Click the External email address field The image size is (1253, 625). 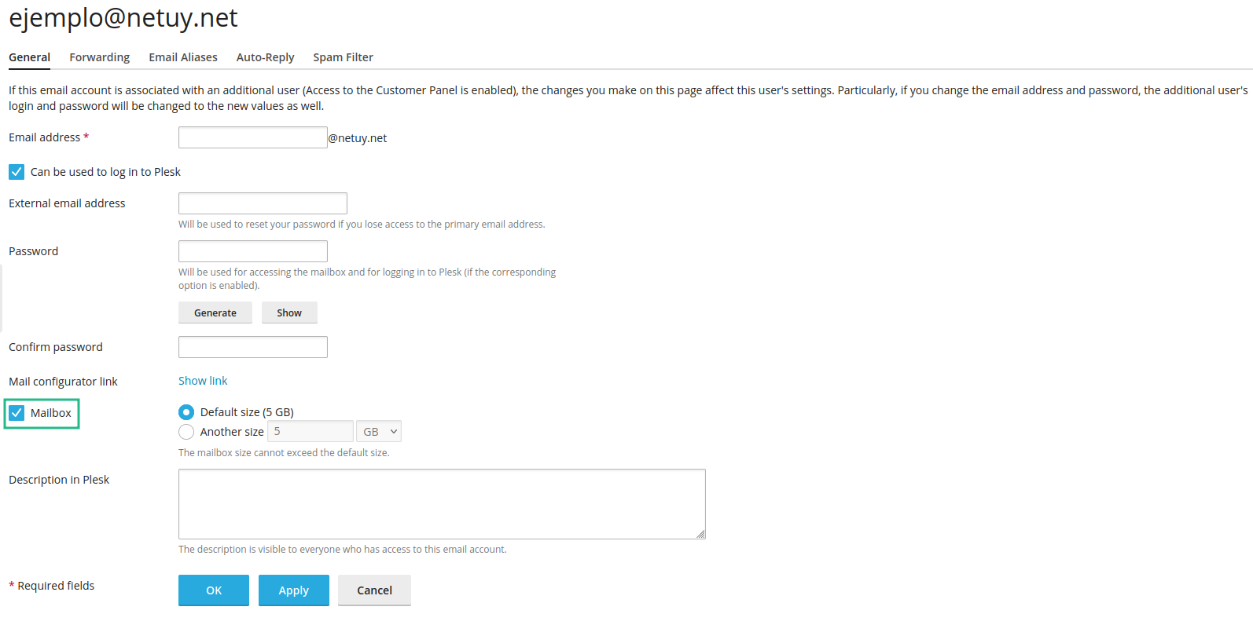(263, 203)
